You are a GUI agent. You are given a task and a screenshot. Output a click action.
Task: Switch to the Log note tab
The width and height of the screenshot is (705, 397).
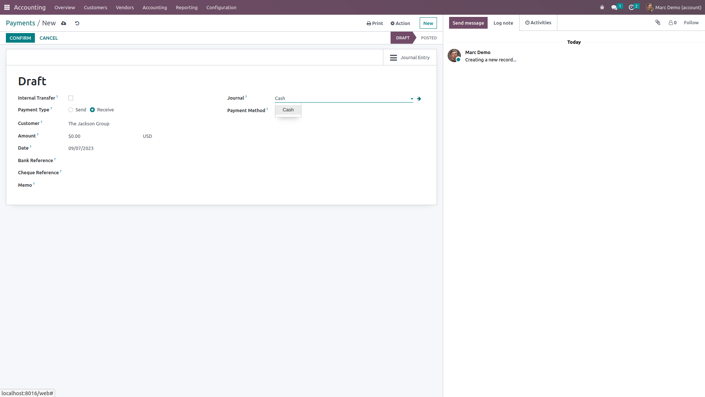pyautogui.click(x=503, y=23)
